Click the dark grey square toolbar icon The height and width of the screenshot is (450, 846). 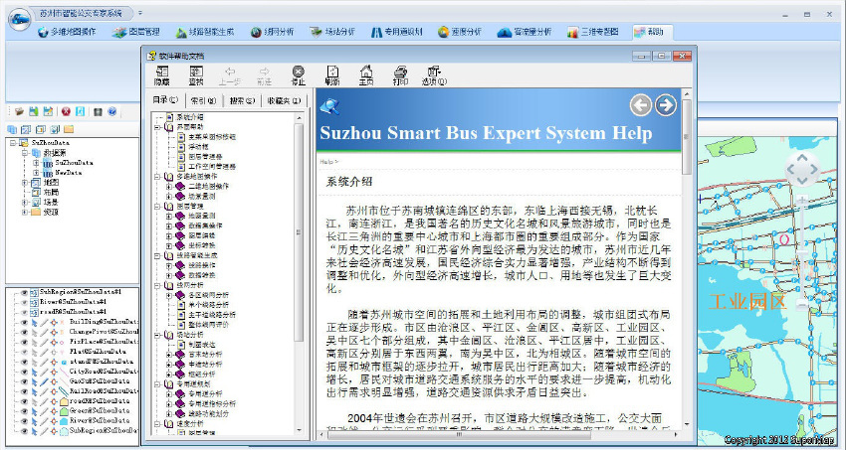98,112
